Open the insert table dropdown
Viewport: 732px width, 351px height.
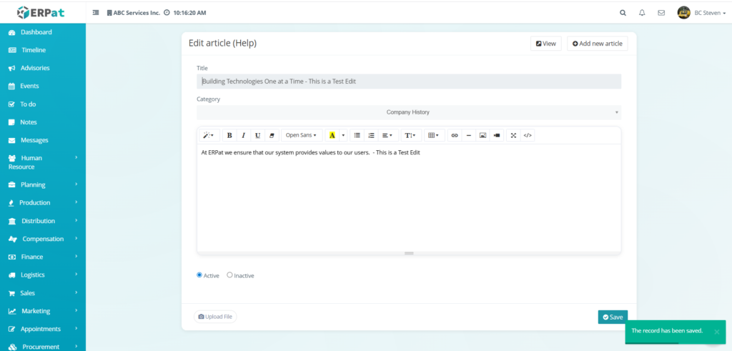pos(434,135)
